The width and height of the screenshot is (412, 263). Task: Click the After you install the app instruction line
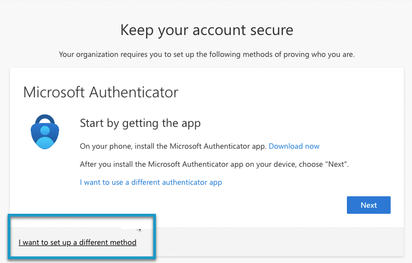coord(214,165)
